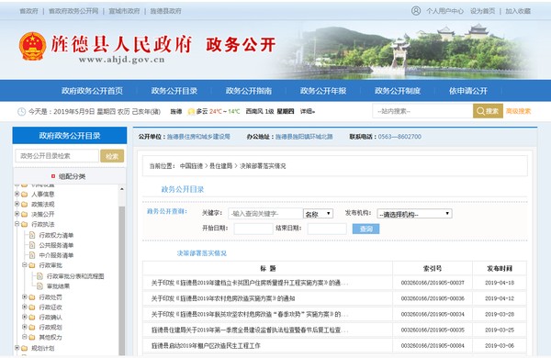Click the 省政府 top link
The height and width of the screenshot is (358, 551).
[28, 11]
